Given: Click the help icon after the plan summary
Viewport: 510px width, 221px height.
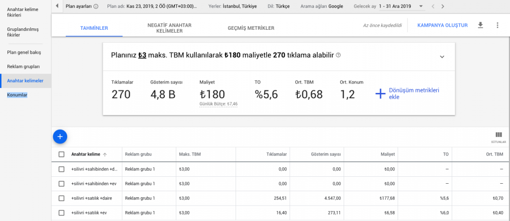Looking at the screenshot, I should coord(339,55).
